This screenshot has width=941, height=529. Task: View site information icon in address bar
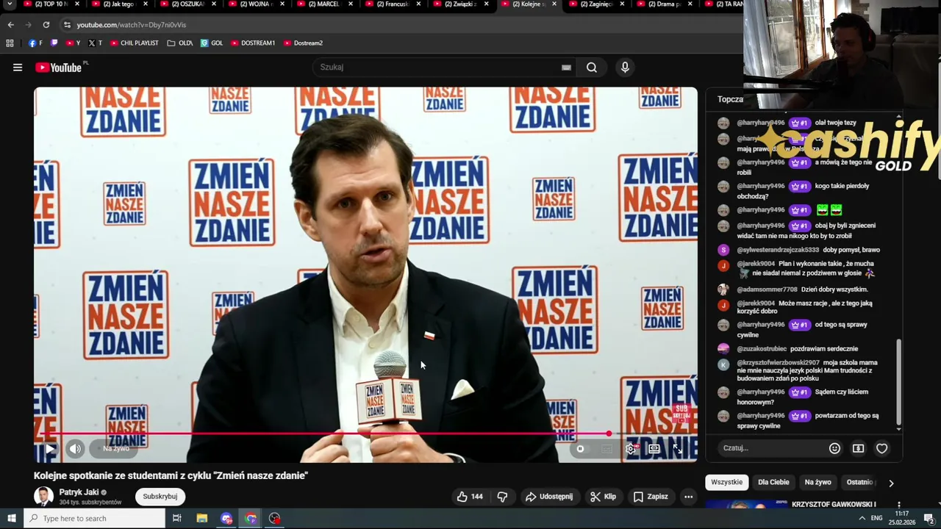67,25
